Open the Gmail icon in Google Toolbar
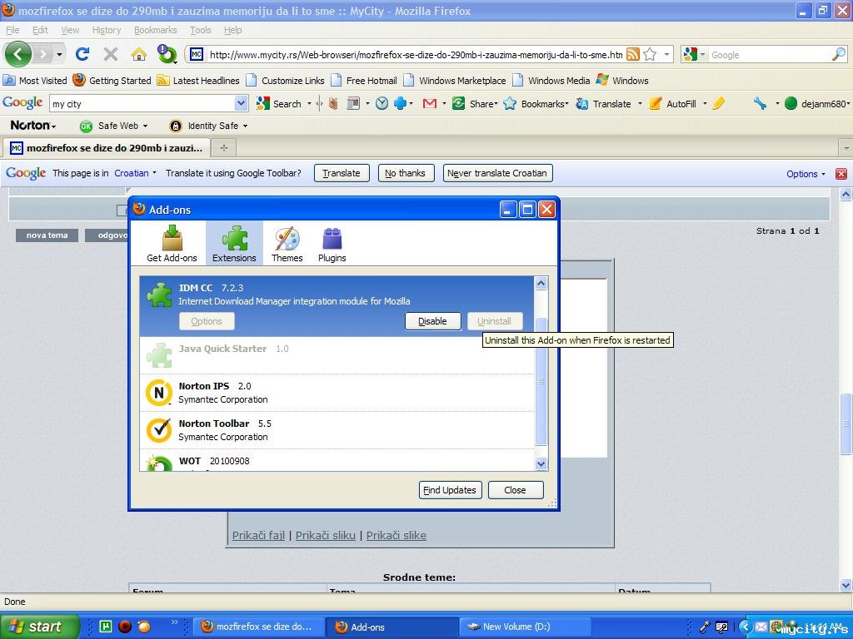This screenshot has height=639, width=853. pyautogui.click(x=430, y=103)
